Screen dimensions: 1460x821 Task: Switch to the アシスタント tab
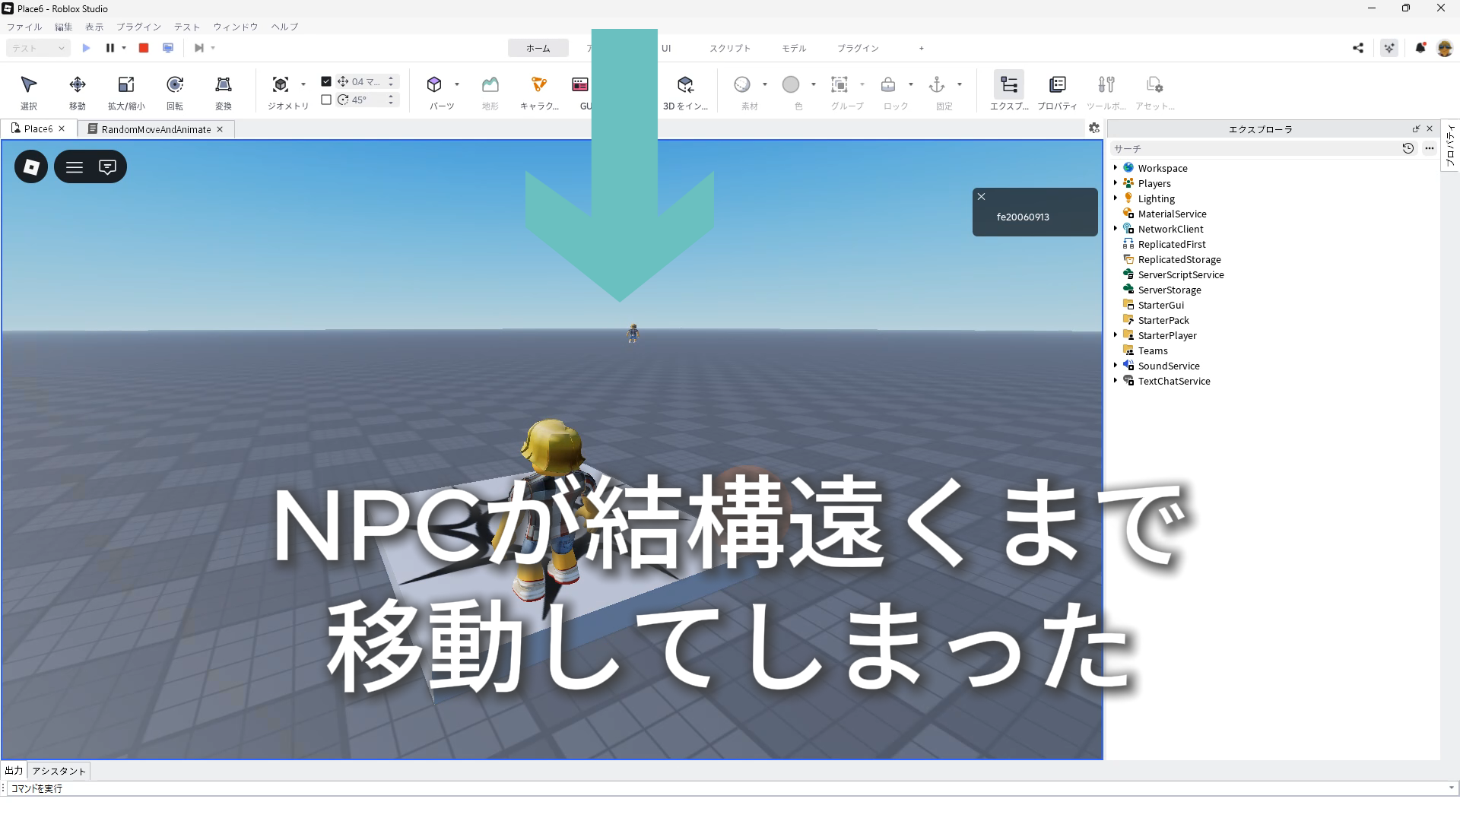(x=59, y=771)
